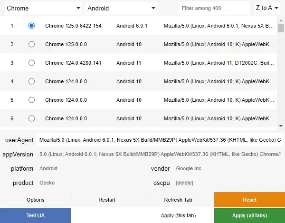Click Android 10 cell in row 6
Screen dimensions: 285x223
click(x=129, y=118)
